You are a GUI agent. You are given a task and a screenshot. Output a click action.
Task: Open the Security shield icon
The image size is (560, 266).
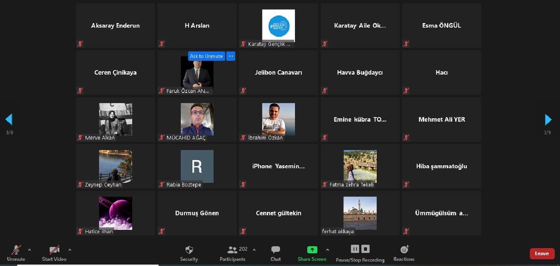[189, 250]
